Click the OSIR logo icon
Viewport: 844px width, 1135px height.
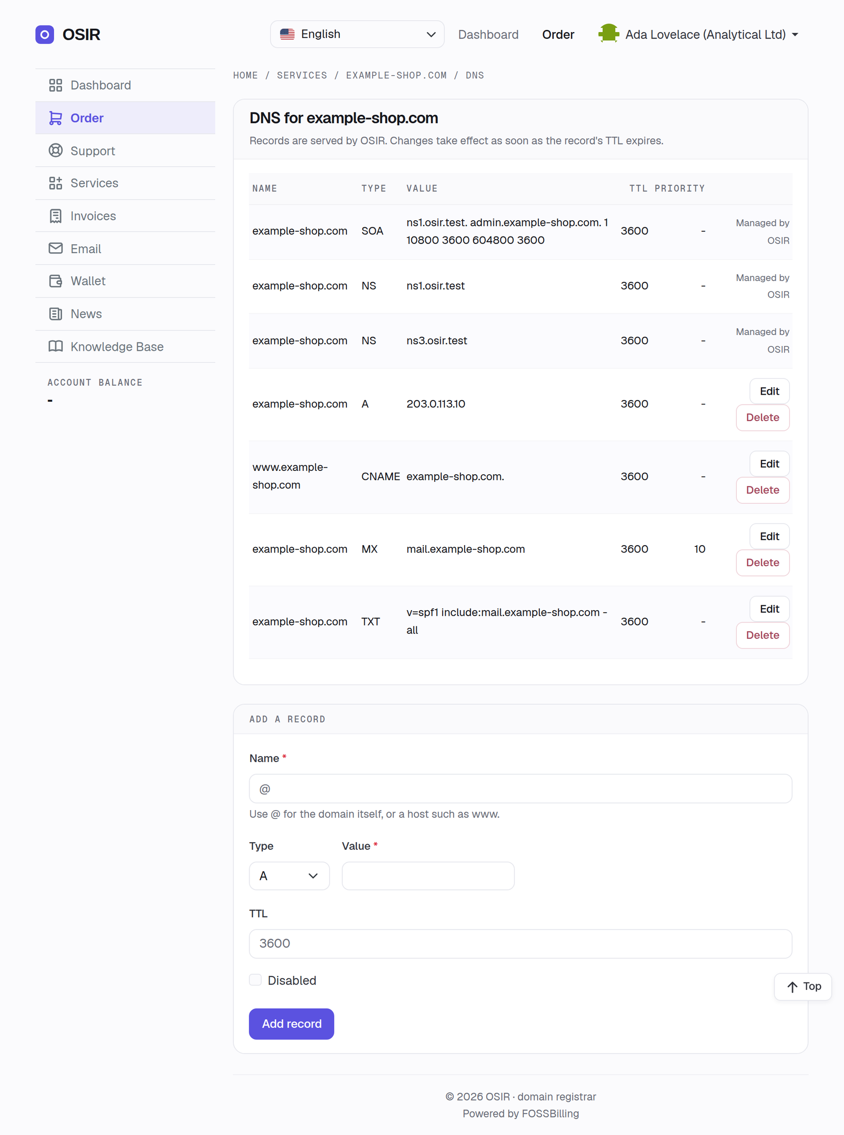(44, 34)
